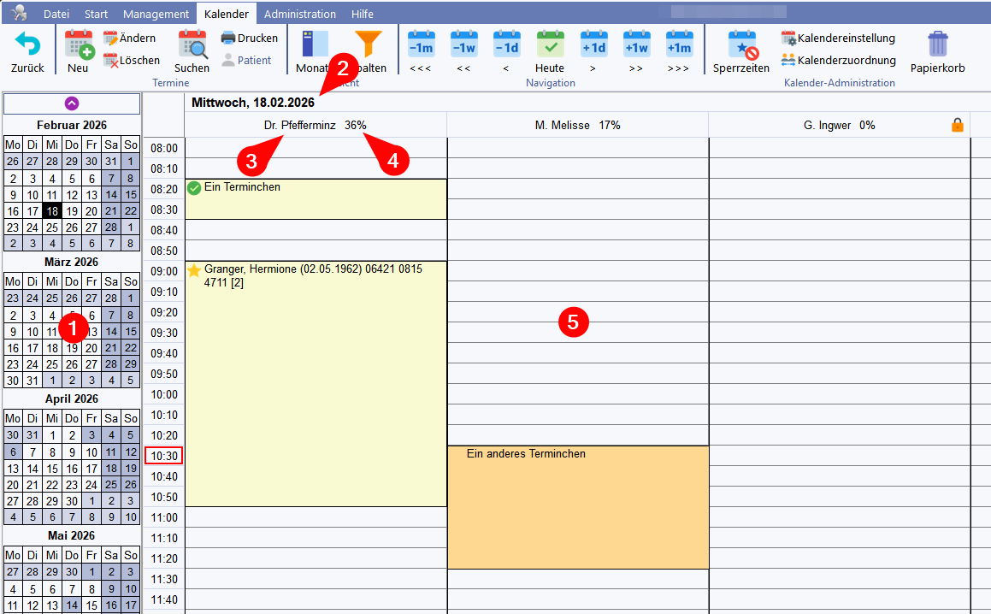
Task: Select 19 in Februar 2026 mini calendar
Action: [72, 211]
